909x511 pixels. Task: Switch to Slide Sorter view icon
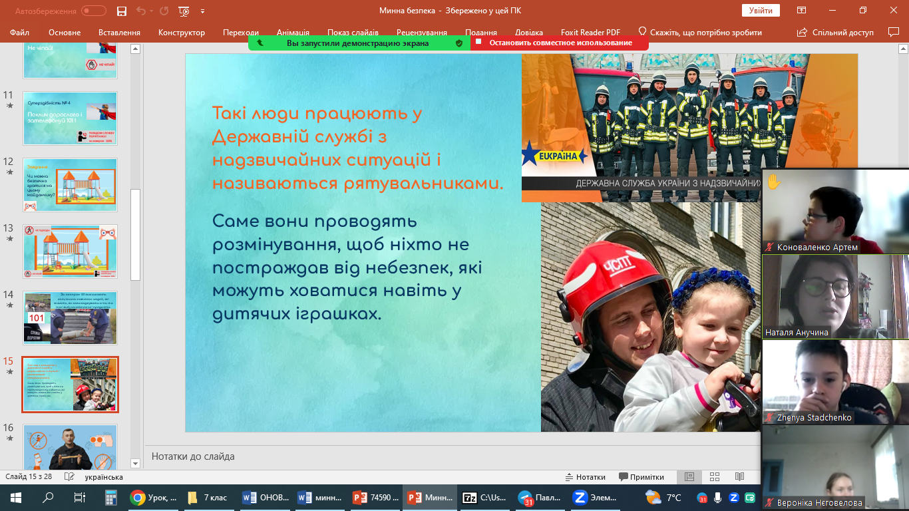(715, 477)
